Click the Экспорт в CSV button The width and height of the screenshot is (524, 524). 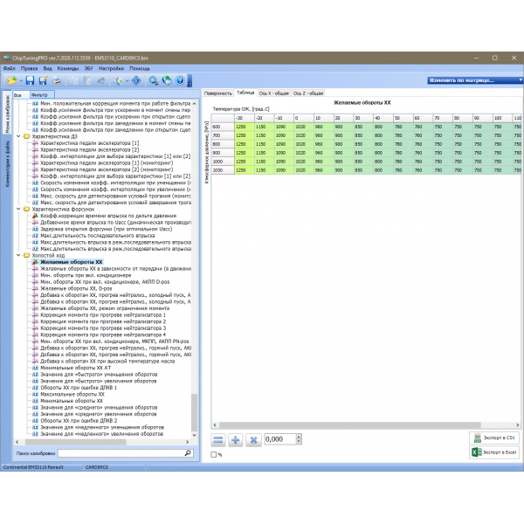494,438
